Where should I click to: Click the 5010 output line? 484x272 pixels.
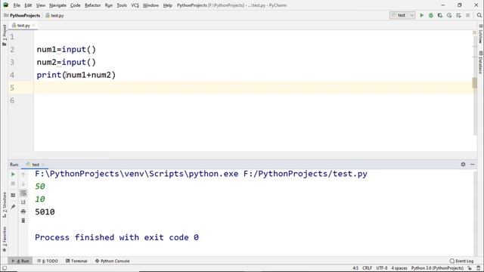tap(45, 212)
